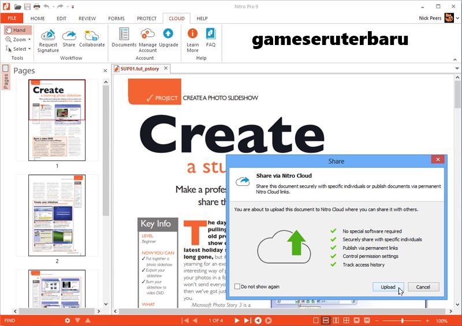
Task: Close the Share dialog
Action: [x=438, y=159]
